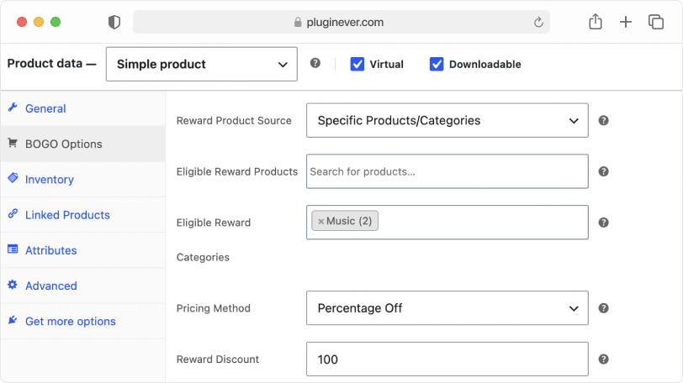This screenshot has height=383, width=683.
Task: Uncheck the Virtual checkbox
Action: click(x=357, y=64)
